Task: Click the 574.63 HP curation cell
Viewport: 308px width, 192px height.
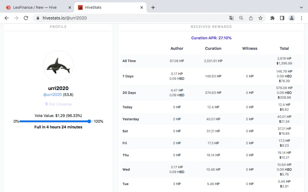Action: pos(213,93)
